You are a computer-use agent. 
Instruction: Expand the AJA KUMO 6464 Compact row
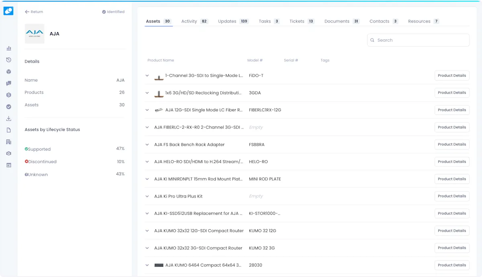point(147,265)
